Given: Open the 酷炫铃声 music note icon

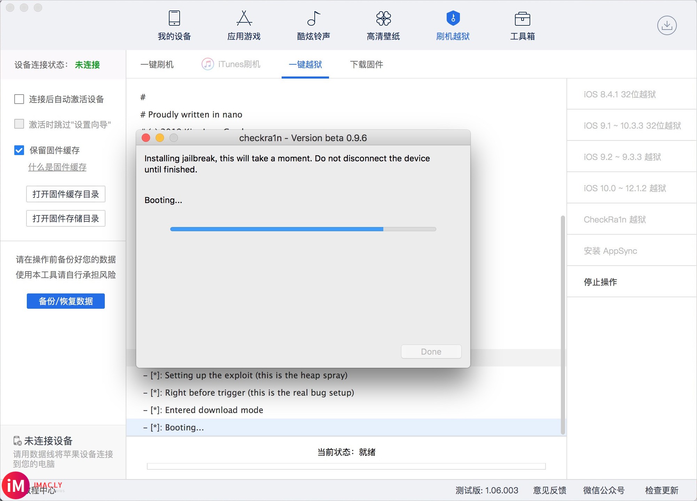Looking at the screenshot, I should (314, 18).
